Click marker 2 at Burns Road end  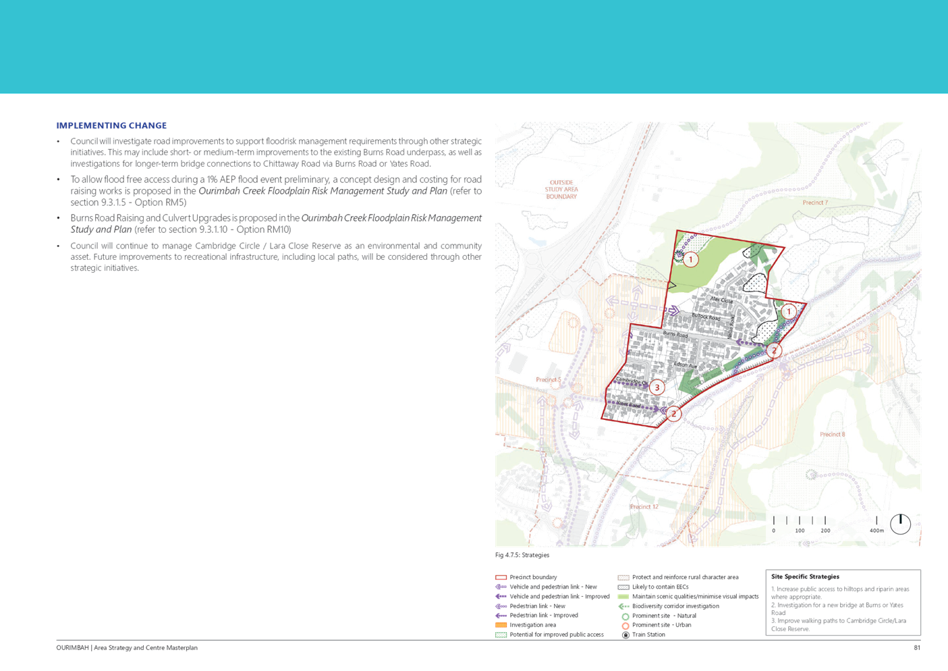(x=774, y=350)
